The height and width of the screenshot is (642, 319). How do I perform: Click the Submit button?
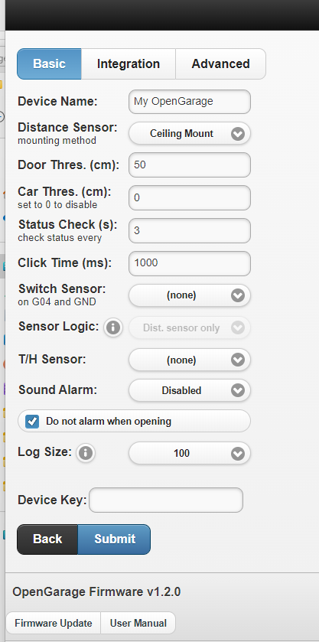[x=114, y=539]
